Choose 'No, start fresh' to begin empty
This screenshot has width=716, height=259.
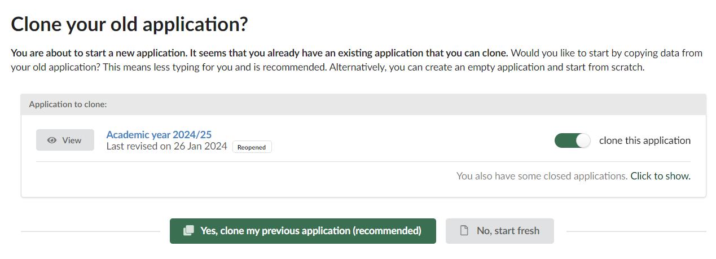(499, 231)
